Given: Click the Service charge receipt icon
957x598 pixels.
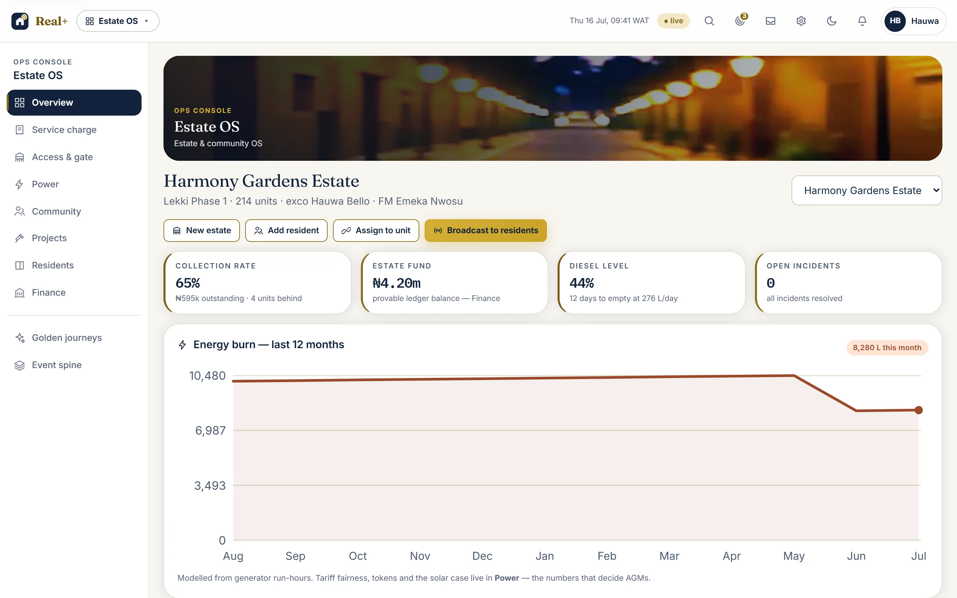Looking at the screenshot, I should click(x=19, y=130).
